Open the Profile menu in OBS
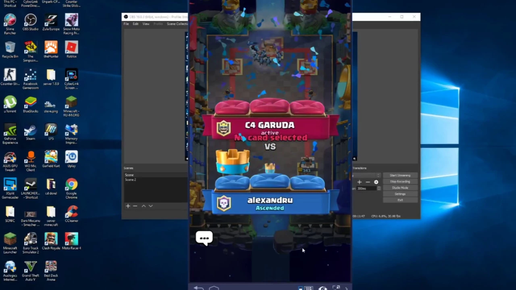 coord(158,24)
